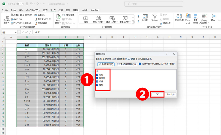The height and width of the screenshot is (135, 221).
Task: Uncheck the 年齢 column checkbox
Action: tap(97, 82)
